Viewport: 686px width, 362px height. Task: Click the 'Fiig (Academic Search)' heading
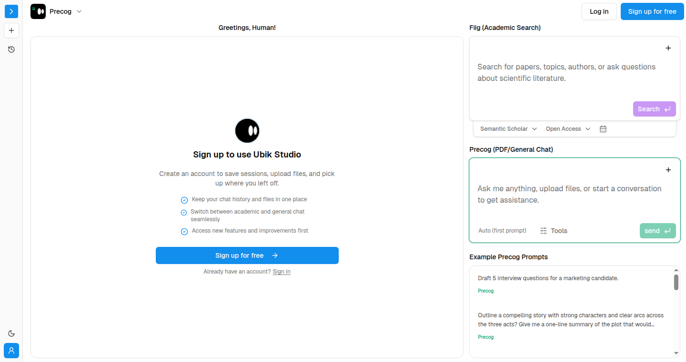505,28
